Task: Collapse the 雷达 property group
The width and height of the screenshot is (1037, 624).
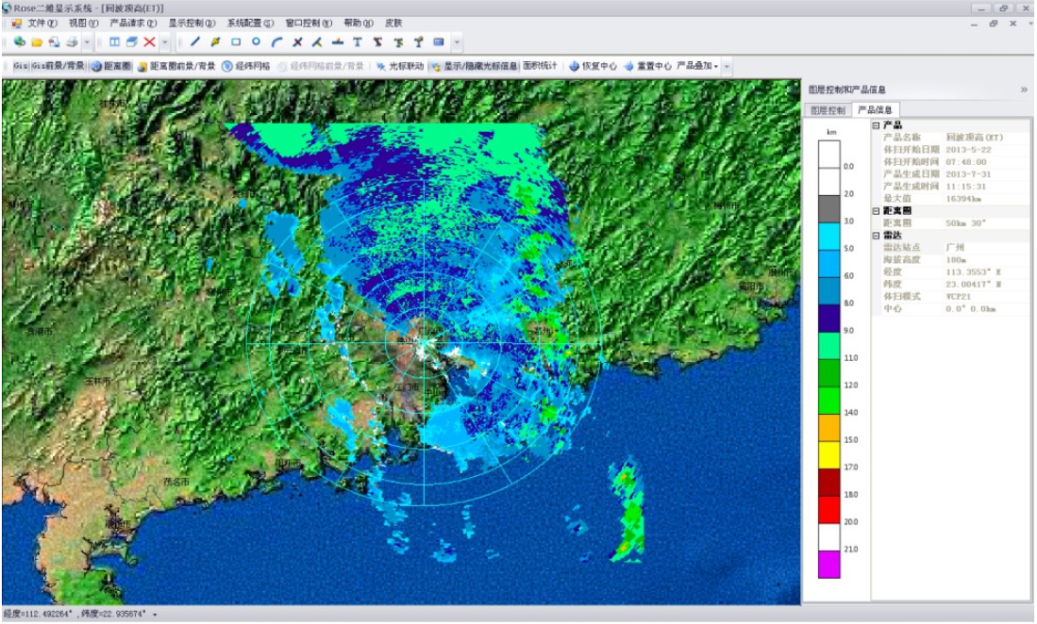Action: click(x=876, y=236)
